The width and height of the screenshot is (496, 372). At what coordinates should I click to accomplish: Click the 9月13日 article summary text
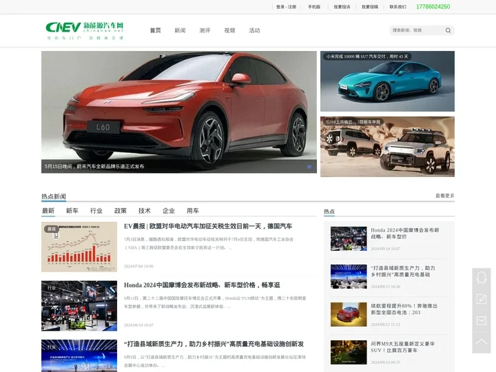click(x=215, y=302)
